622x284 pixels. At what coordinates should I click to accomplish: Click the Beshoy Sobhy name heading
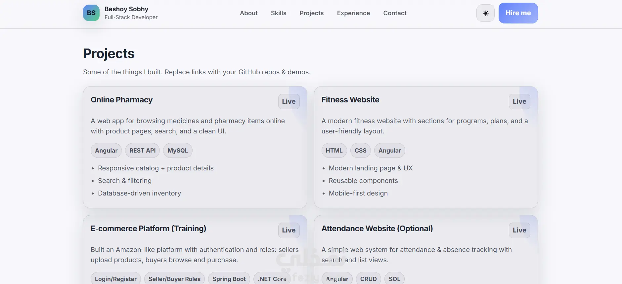126,9
